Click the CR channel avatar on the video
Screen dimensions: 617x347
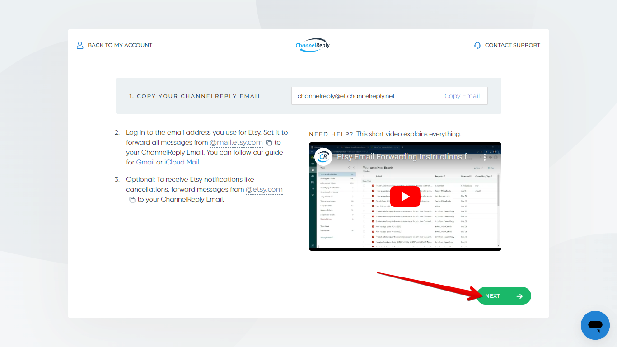click(x=323, y=157)
